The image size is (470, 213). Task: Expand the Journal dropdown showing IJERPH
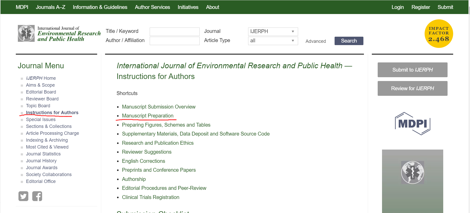(x=273, y=32)
